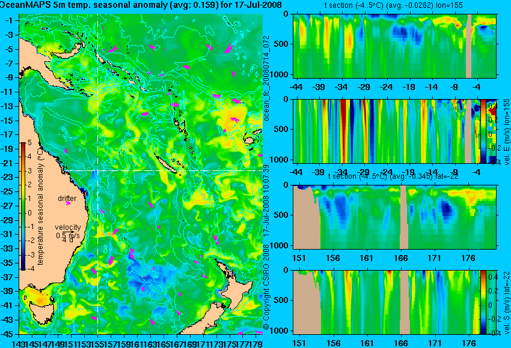Screen dimensions: 511x348
Task: Click the vel. S velocity color bar
Action: (483, 302)
